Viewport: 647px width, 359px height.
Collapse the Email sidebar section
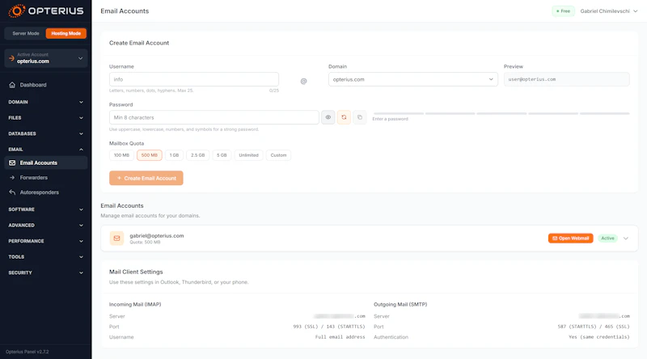point(46,150)
